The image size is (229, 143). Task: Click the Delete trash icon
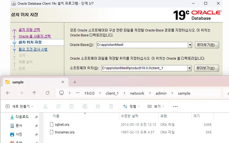click(x=111, y=106)
